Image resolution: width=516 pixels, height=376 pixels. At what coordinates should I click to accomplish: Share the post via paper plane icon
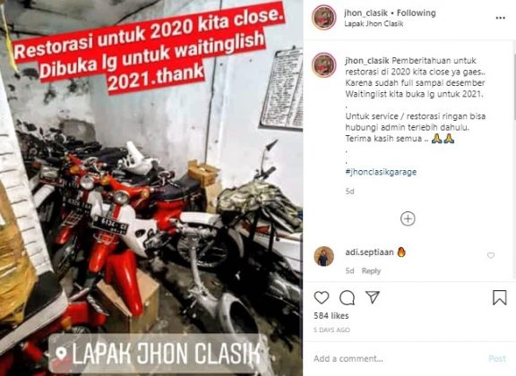click(373, 297)
